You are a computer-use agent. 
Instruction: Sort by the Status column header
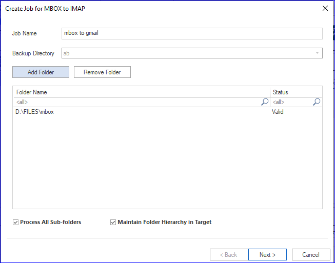tap(296, 92)
